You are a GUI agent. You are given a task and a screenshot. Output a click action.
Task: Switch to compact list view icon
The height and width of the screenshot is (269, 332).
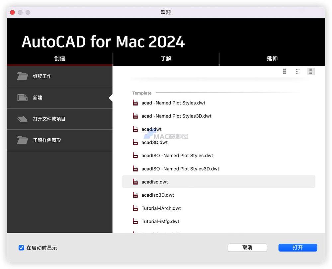pyautogui.click(x=311, y=72)
